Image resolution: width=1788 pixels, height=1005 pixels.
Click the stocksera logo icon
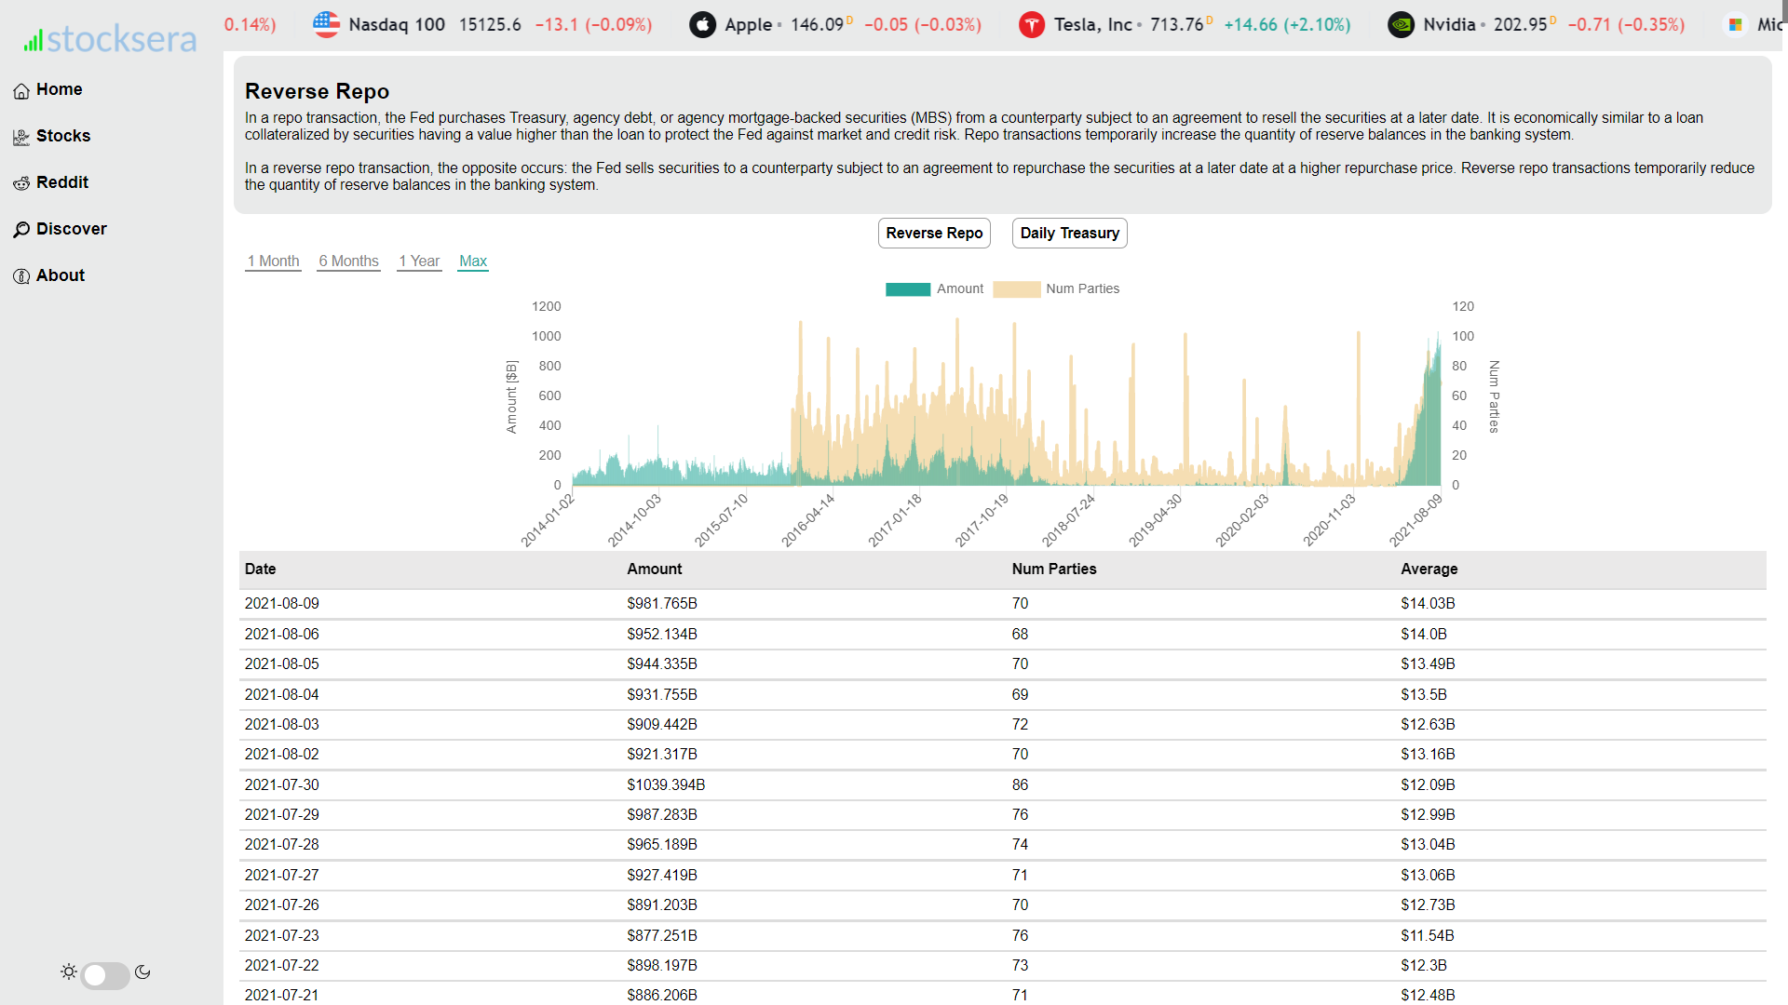[34, 41]
